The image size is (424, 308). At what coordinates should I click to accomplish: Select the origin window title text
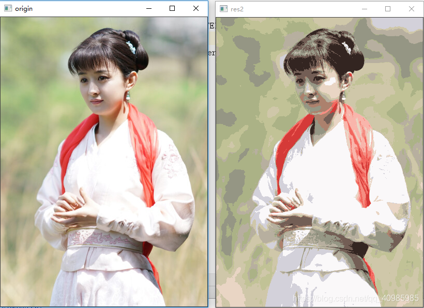pyautogui.click(x=24, y=9)
